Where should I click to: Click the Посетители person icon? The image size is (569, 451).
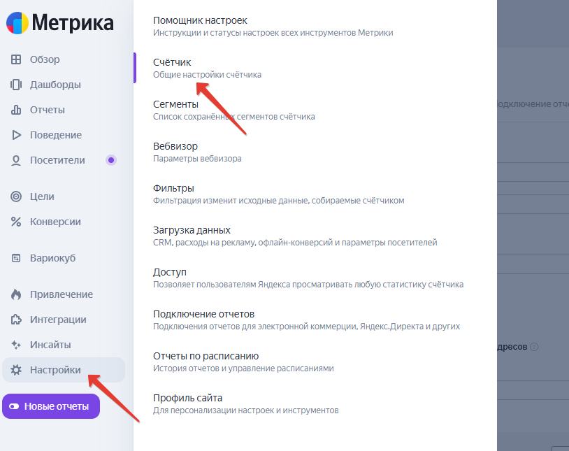tap(16, 160)
